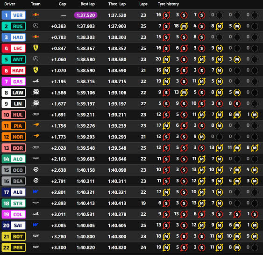
Task: Click PIA theoretical lap 1:39.239
Action: pos(117,126)
